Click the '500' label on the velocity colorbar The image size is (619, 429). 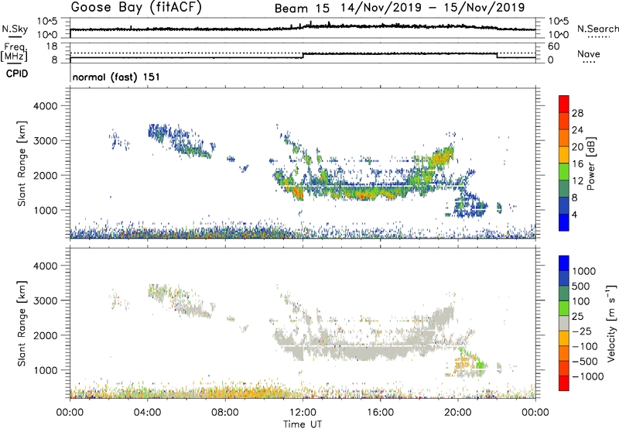point(581,287)
